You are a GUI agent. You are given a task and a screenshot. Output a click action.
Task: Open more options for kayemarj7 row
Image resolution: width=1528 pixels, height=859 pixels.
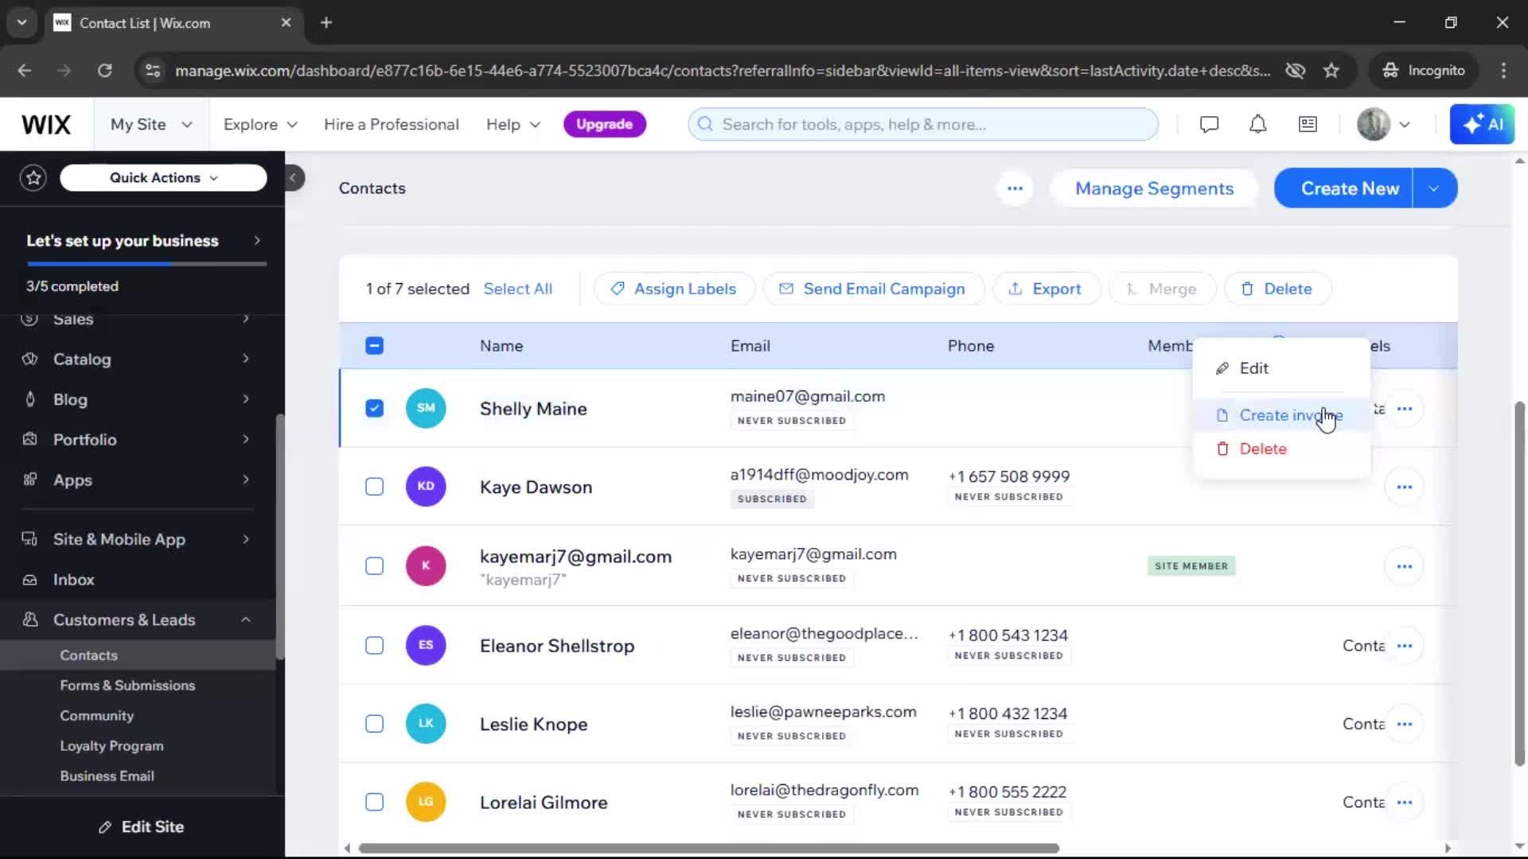(1404, 566)
